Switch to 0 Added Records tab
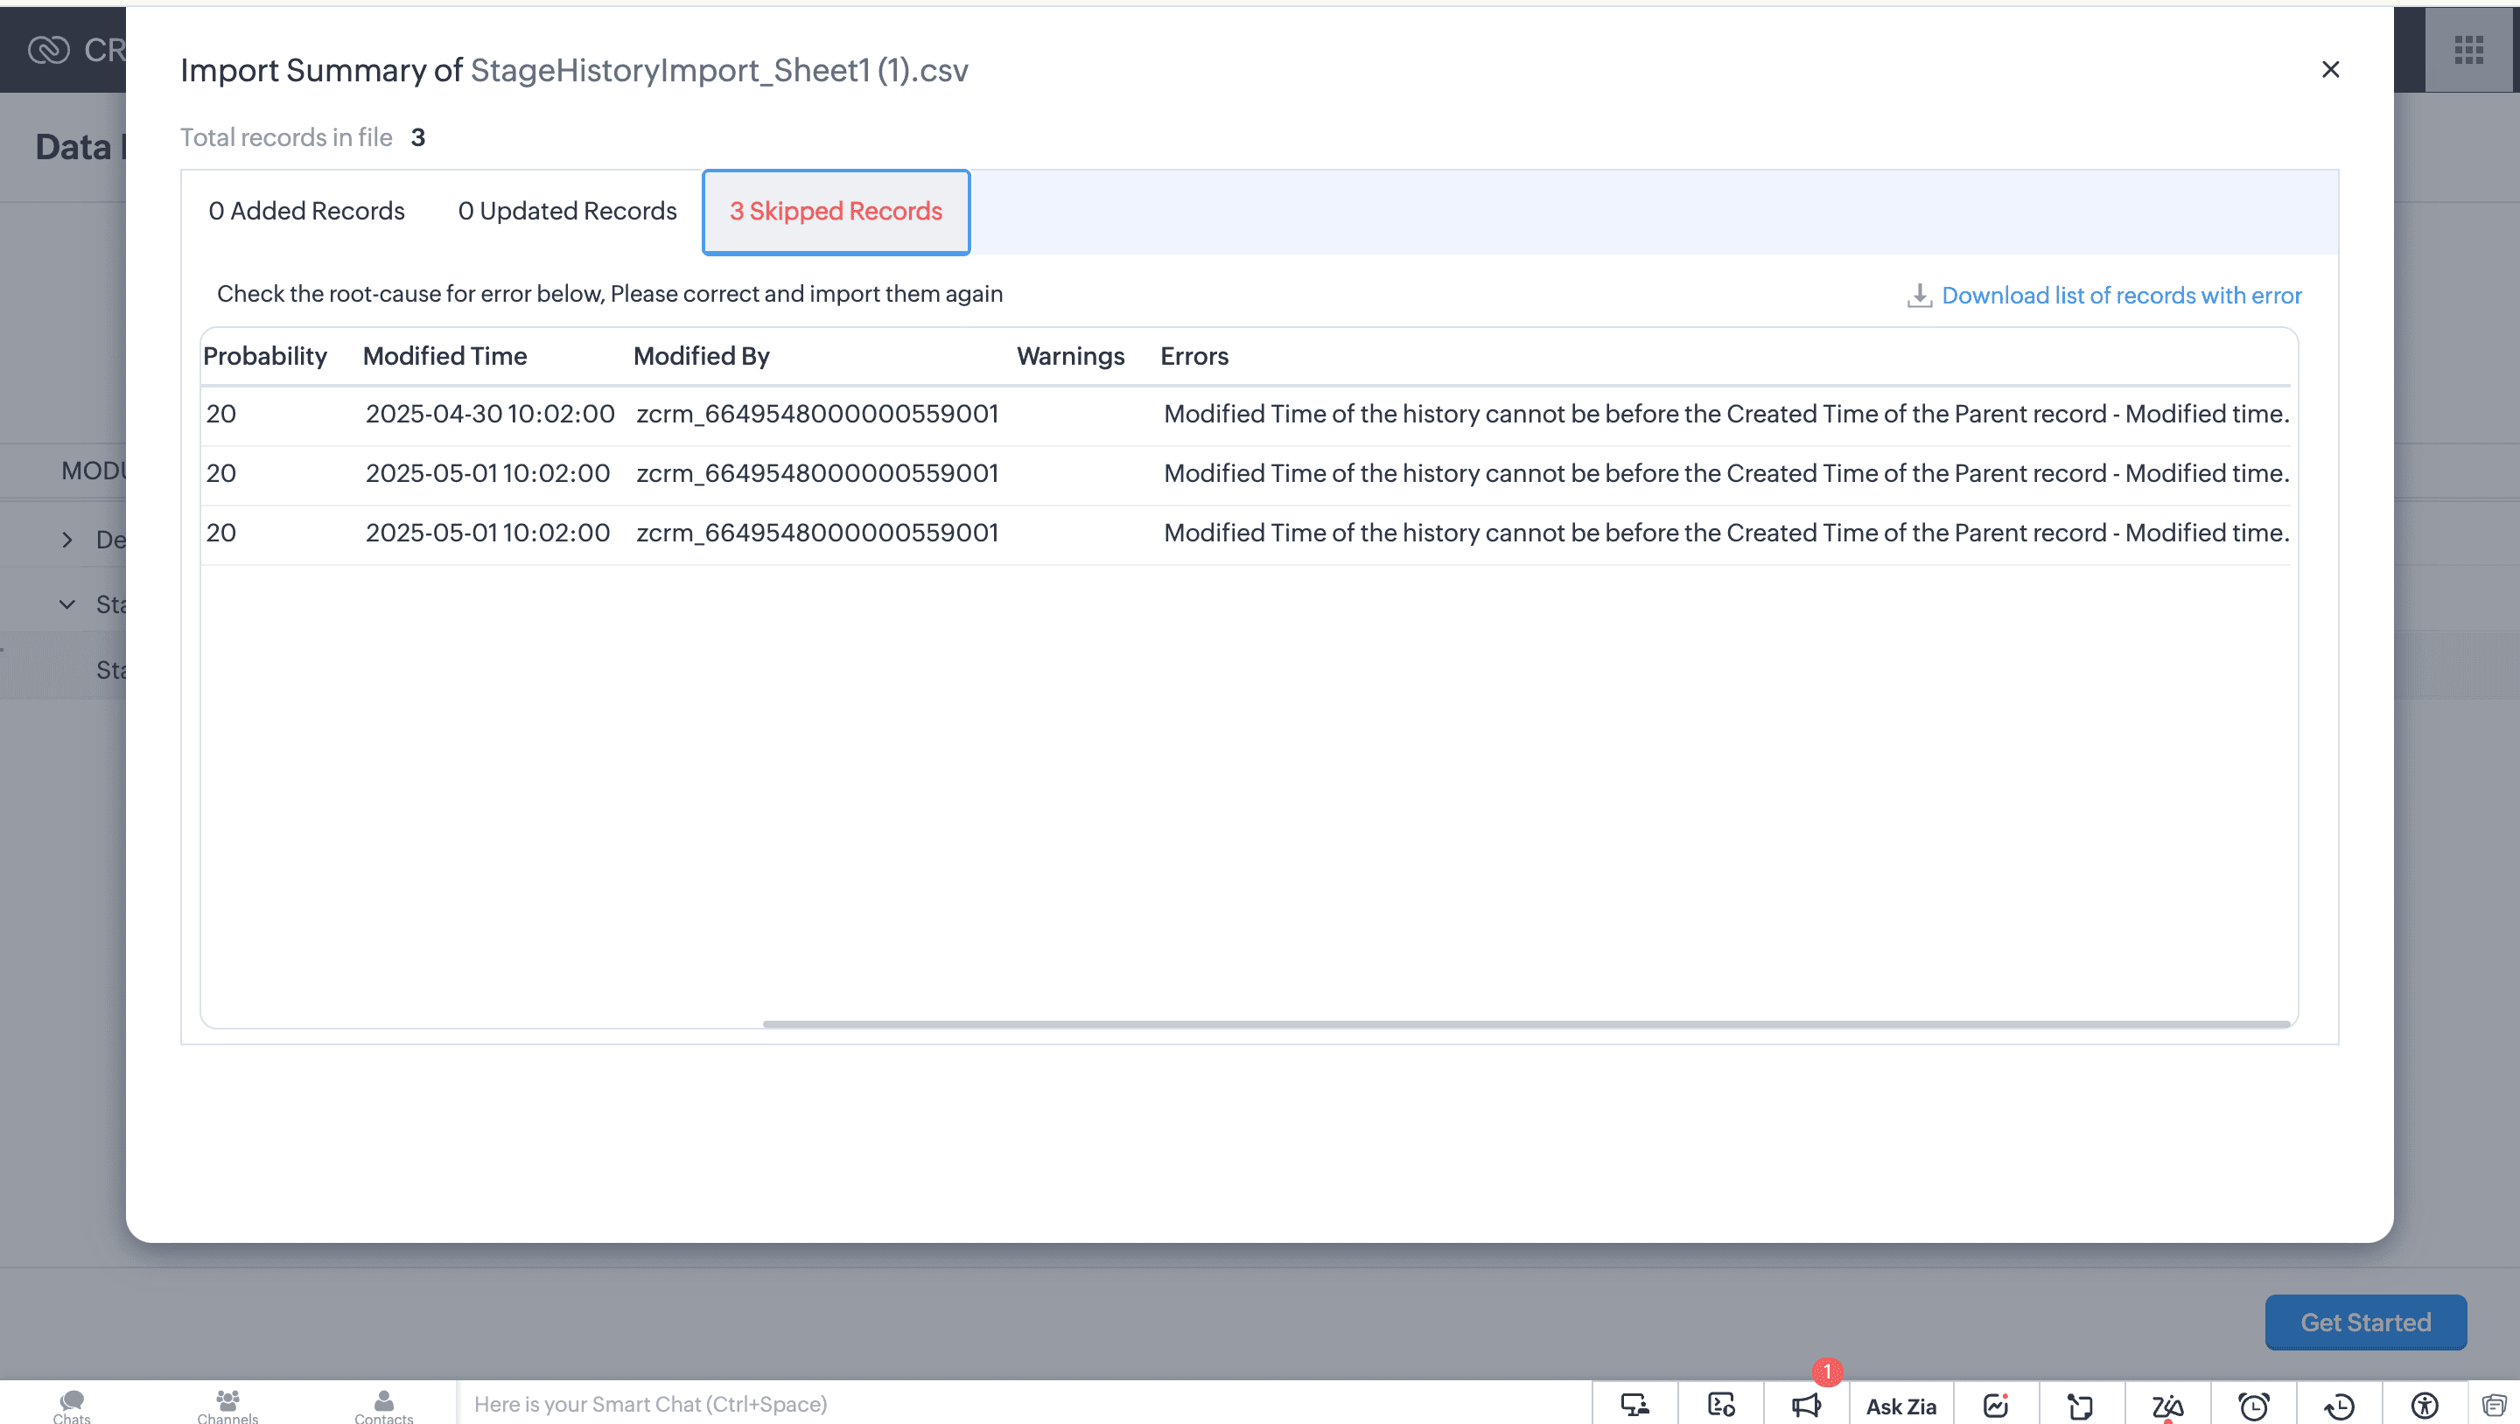 click(306, 212)
